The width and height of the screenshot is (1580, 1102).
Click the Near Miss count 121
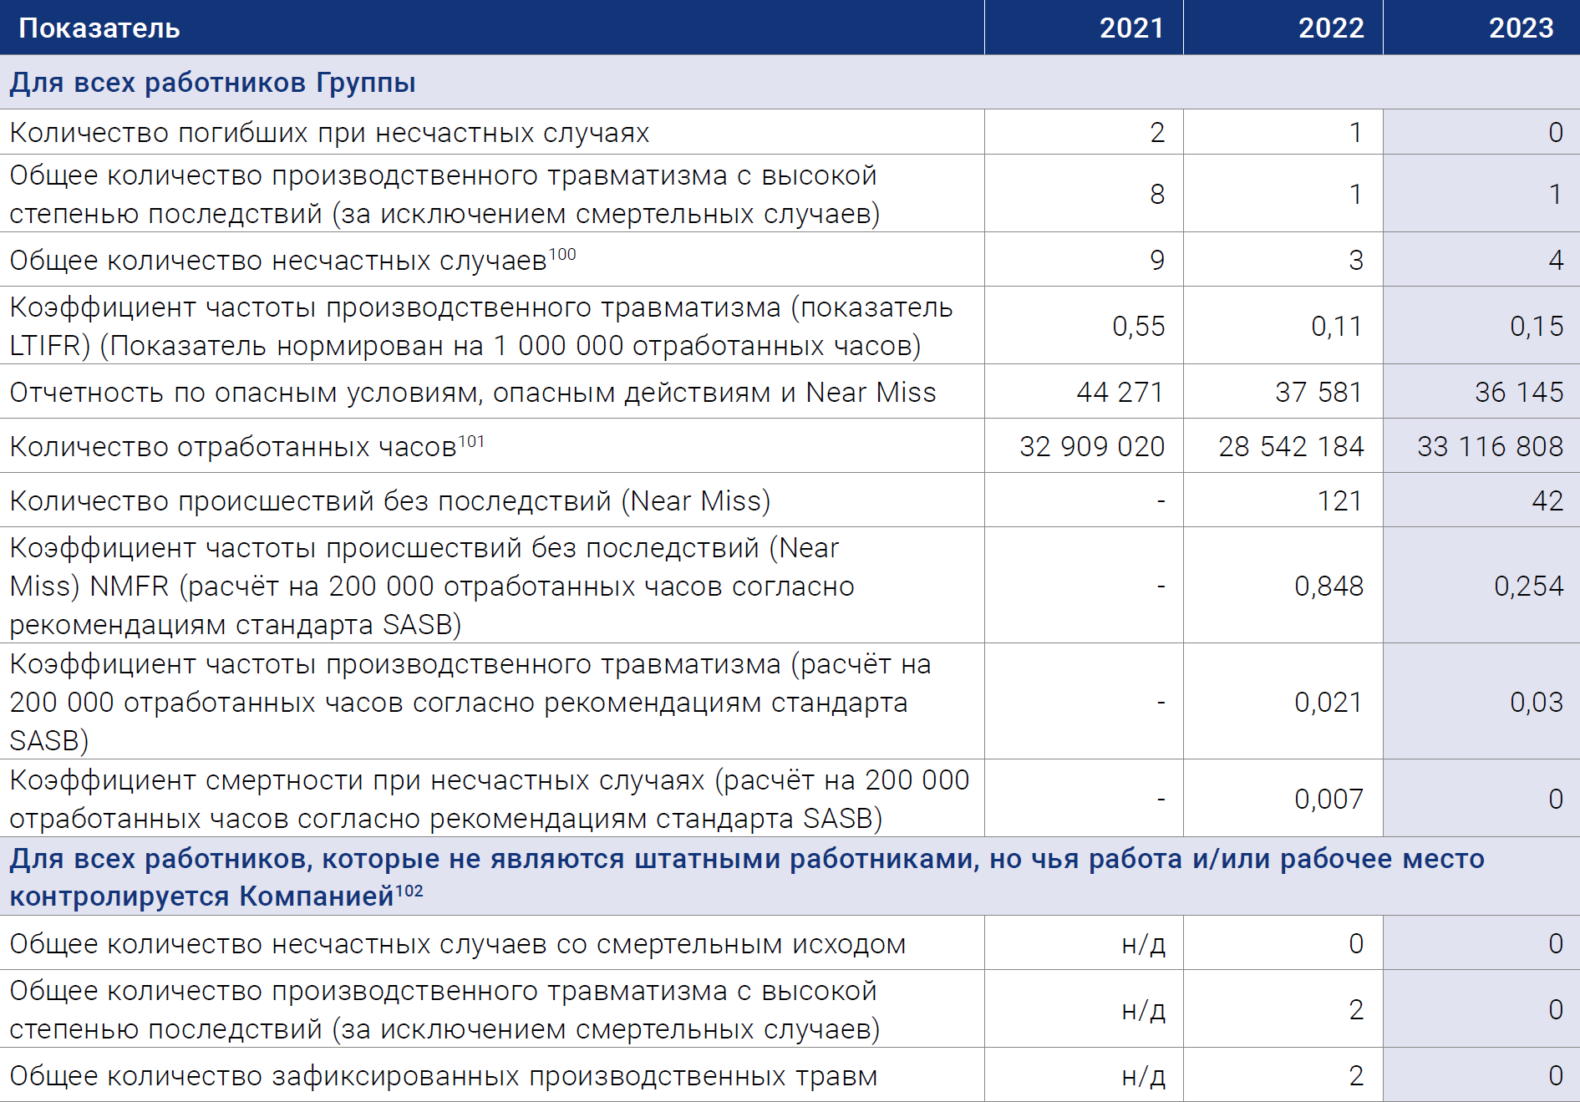(1340, 500)
